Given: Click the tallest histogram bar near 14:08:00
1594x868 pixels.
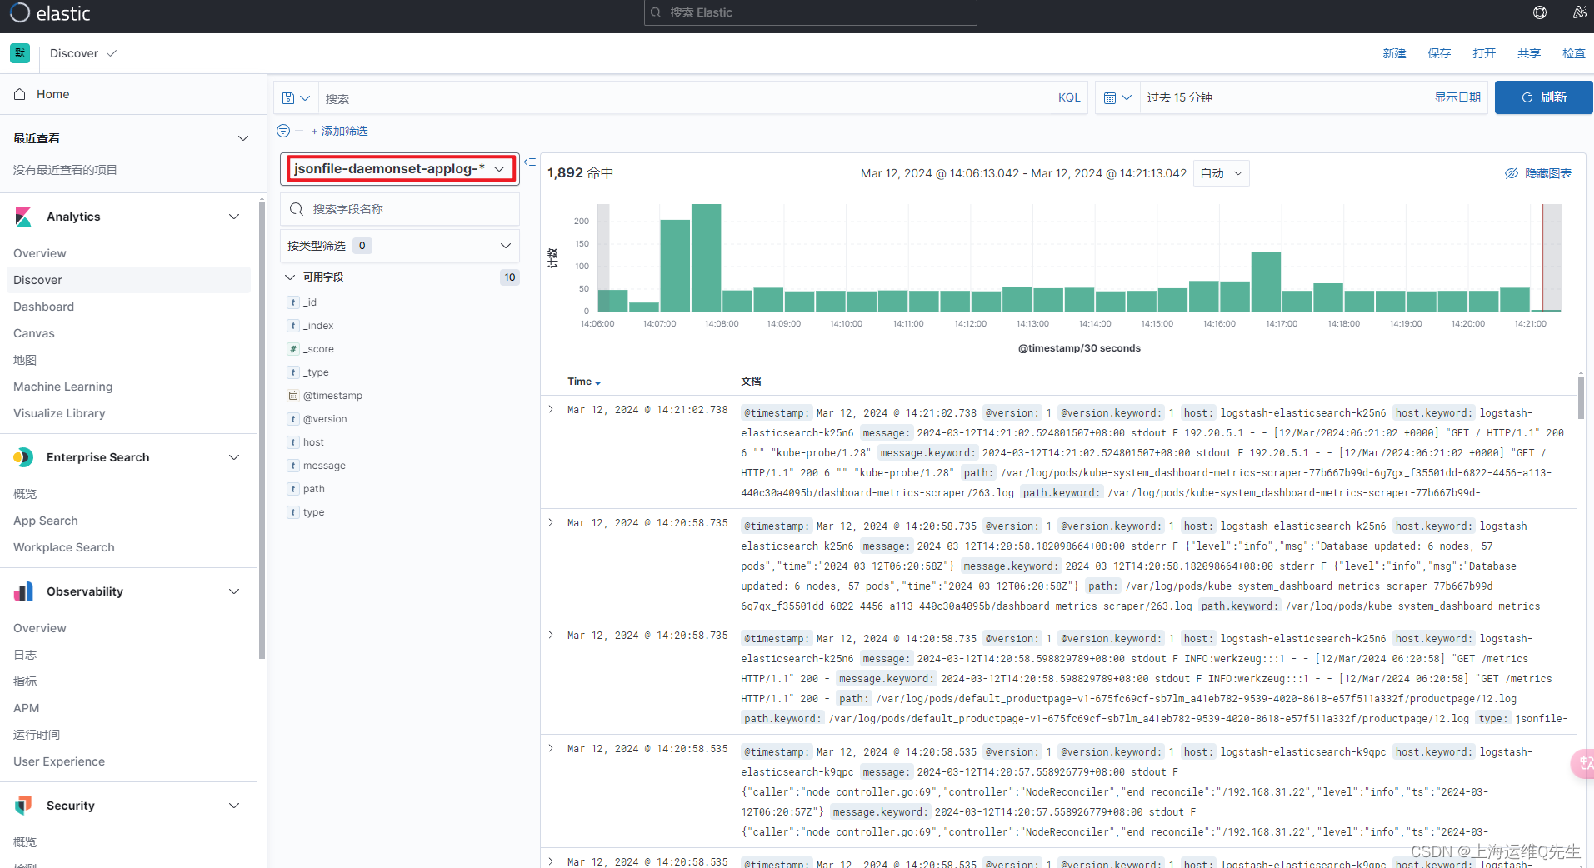Looking at the screenshot, I should click(706, 257).
